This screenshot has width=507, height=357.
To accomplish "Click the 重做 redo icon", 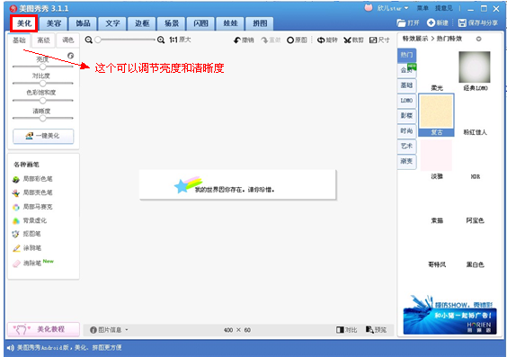I will pos(264,40).
